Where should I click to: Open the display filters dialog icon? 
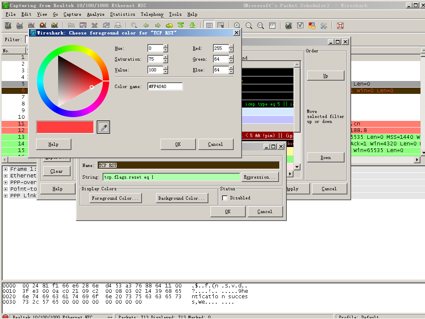(300, 25)
